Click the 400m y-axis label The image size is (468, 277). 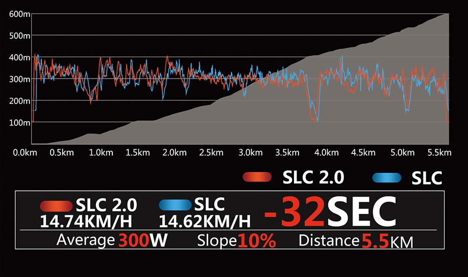(20, 58)
